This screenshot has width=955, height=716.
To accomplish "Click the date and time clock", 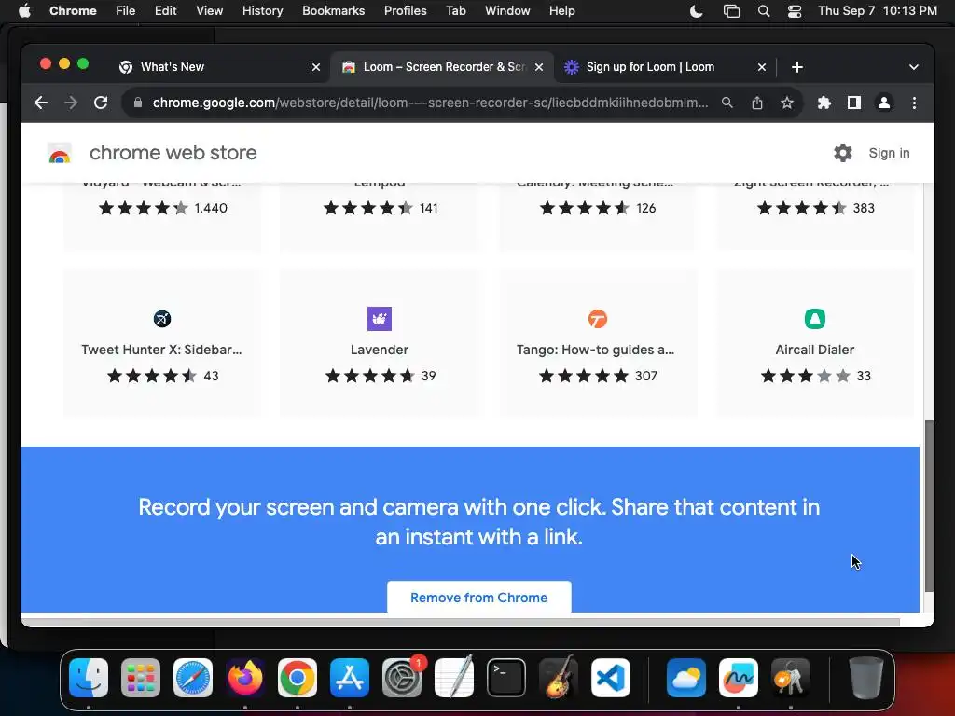I will [877, 11].
